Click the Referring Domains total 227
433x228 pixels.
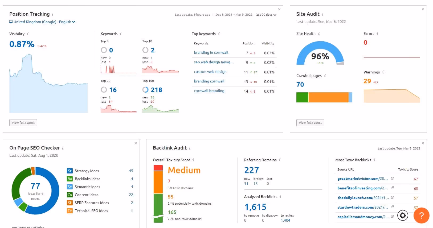(x=251, y=170)
